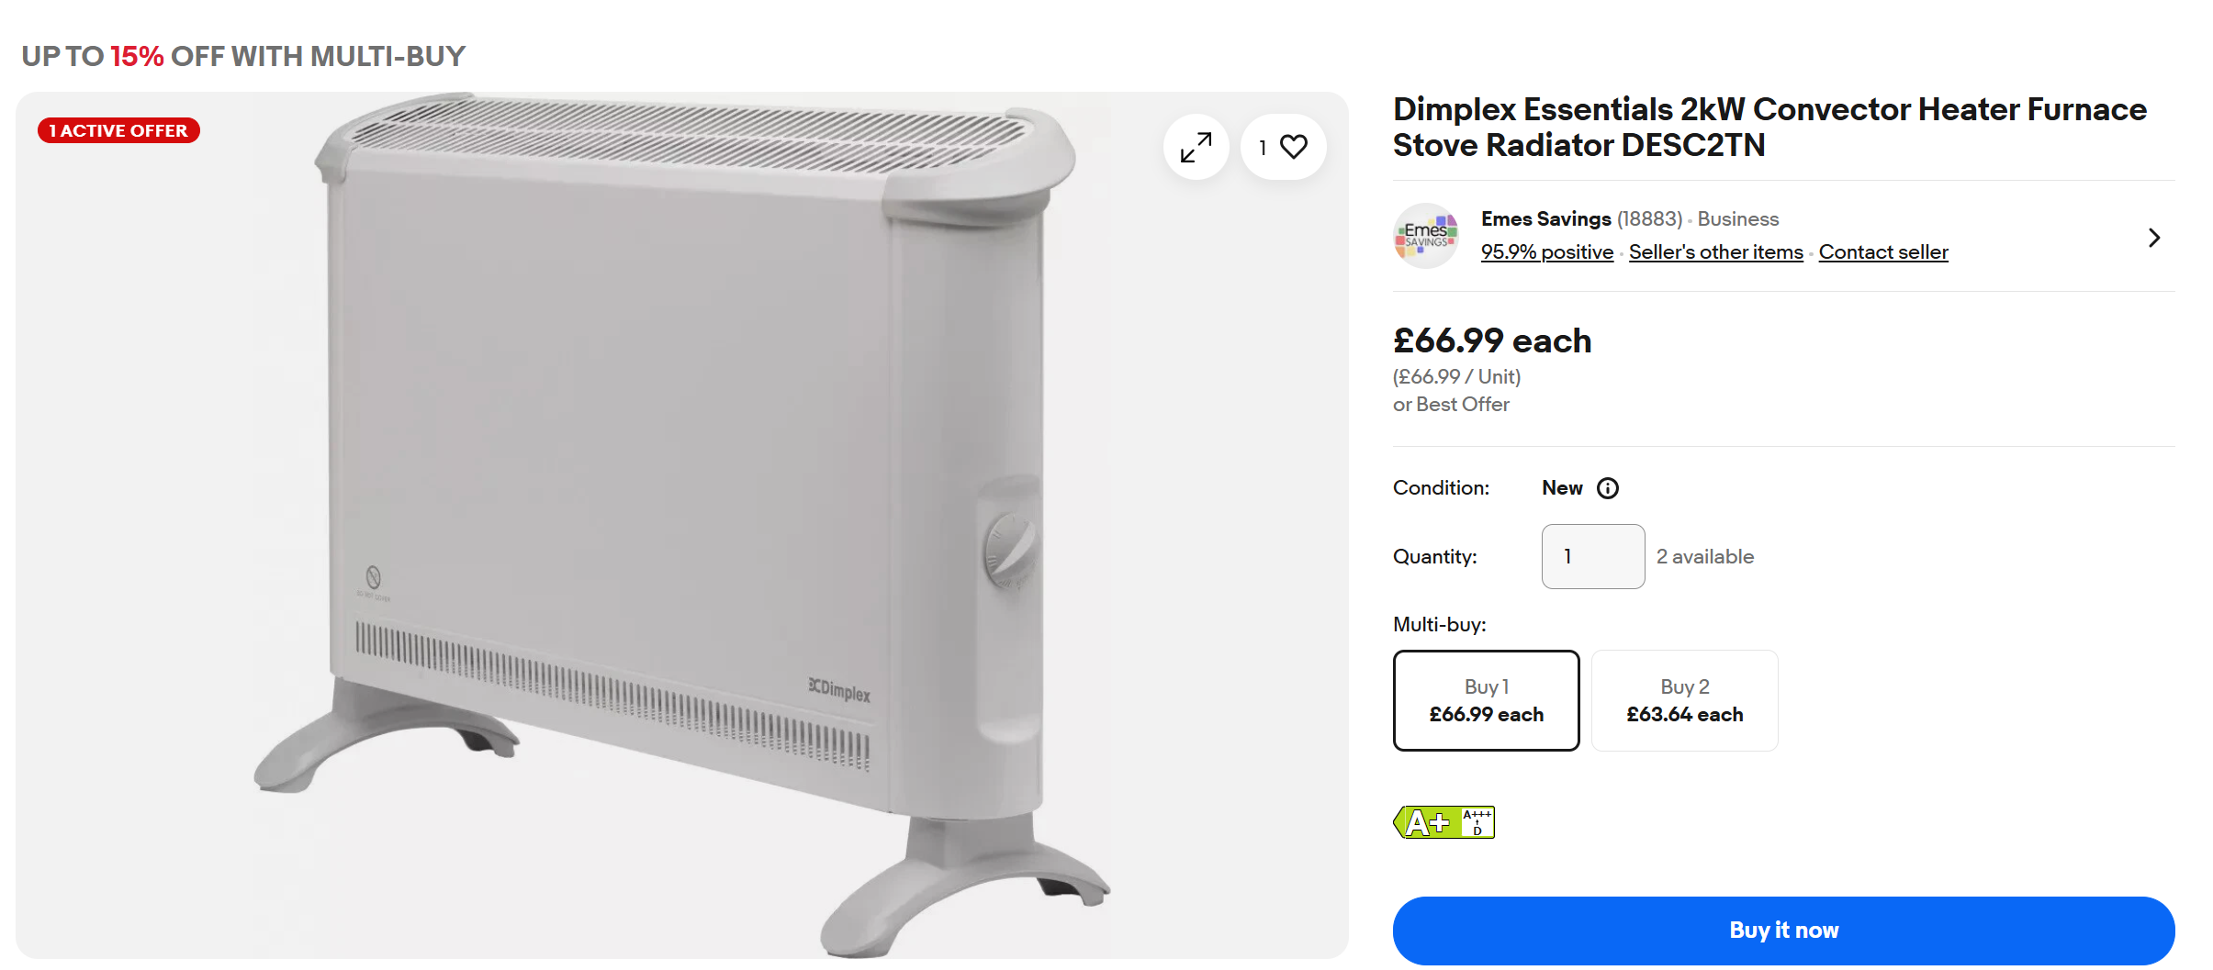Viewport: 2213px width, 970px height.
Task: Click the seller feedback count (18883)
Action: 1649,218
